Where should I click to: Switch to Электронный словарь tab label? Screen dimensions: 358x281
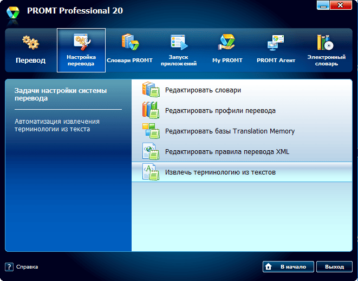[326, 61]
